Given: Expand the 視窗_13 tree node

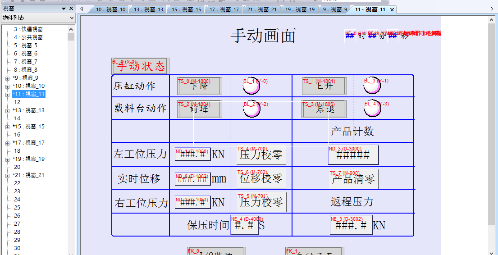Looking at the screenshot, I should (x=8, y=110).
